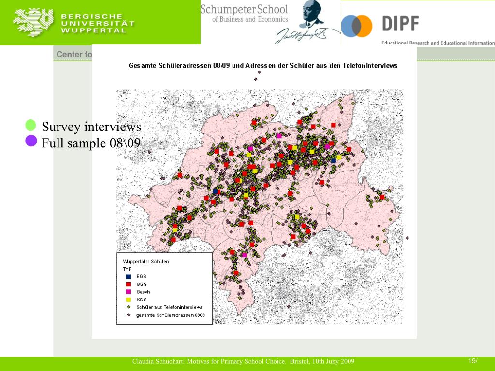Click the 'DIPF' wordmark
Screen dimensions: 495x371
tap(401, 24)
